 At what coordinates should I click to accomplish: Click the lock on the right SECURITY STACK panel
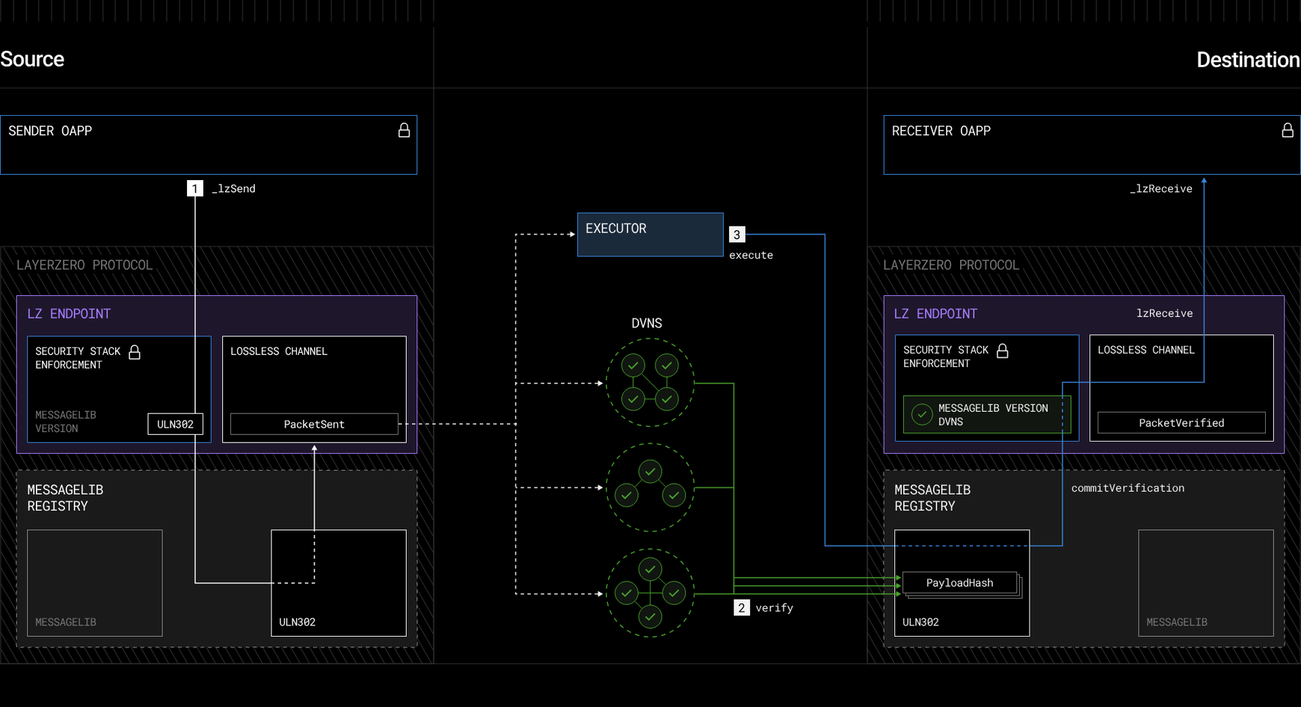point(1003,350)
